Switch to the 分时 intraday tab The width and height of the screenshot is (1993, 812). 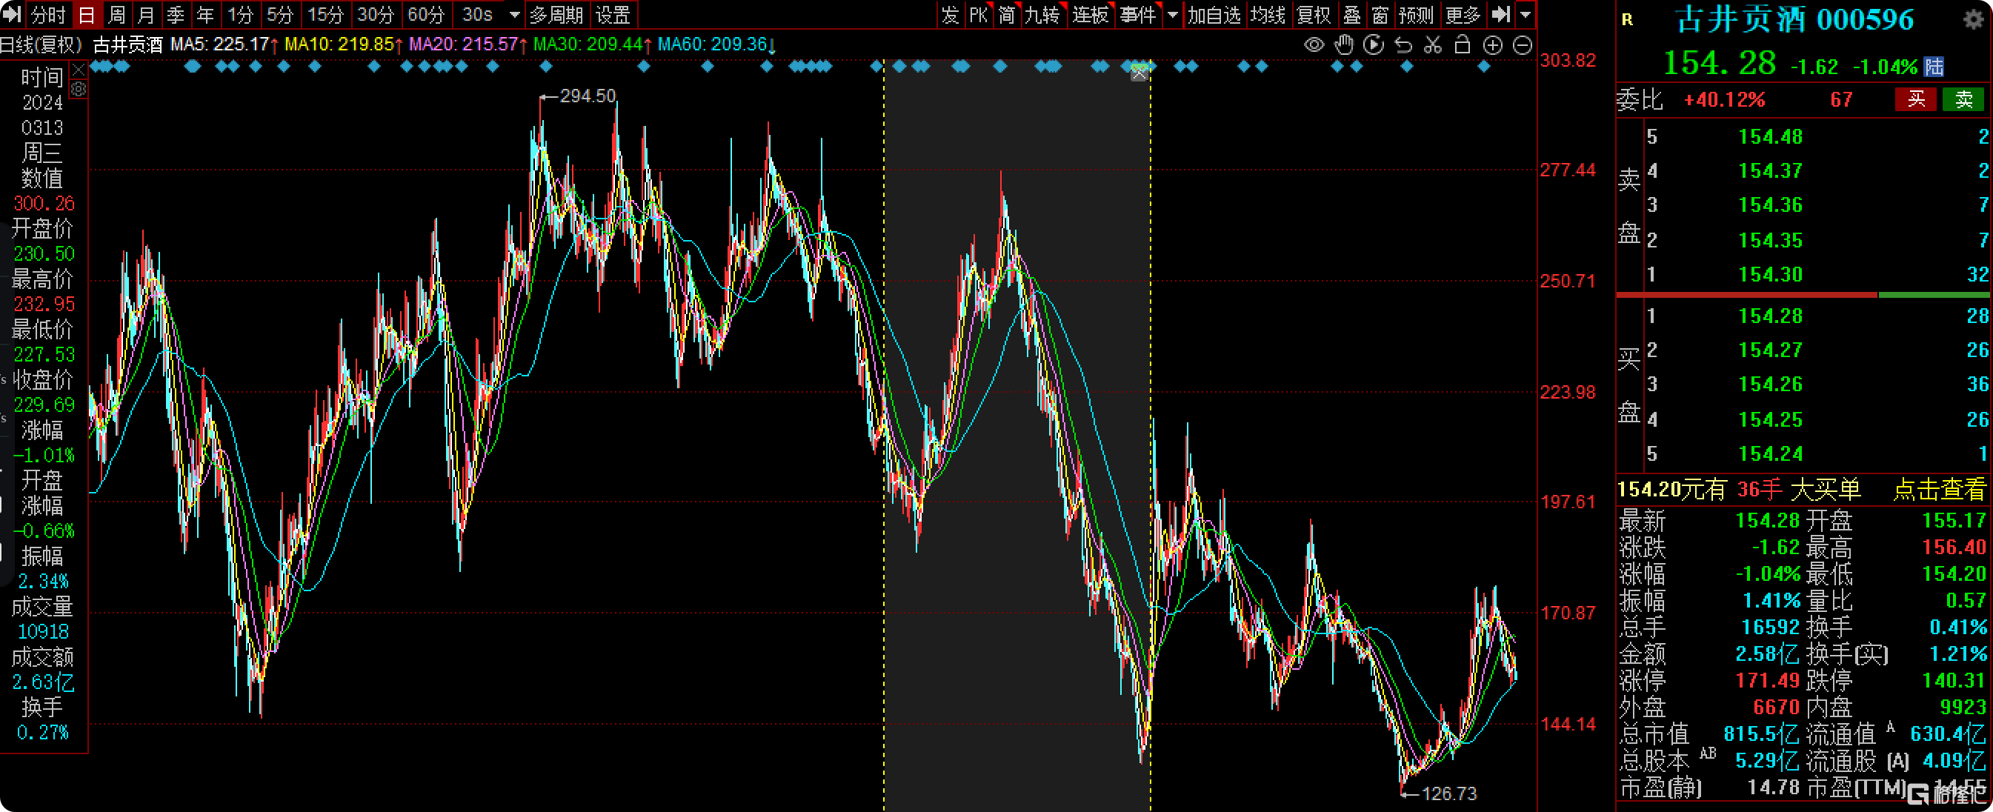48,15
